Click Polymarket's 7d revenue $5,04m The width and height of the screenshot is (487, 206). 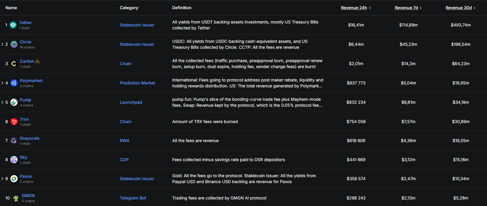click(x=408, y=83)
